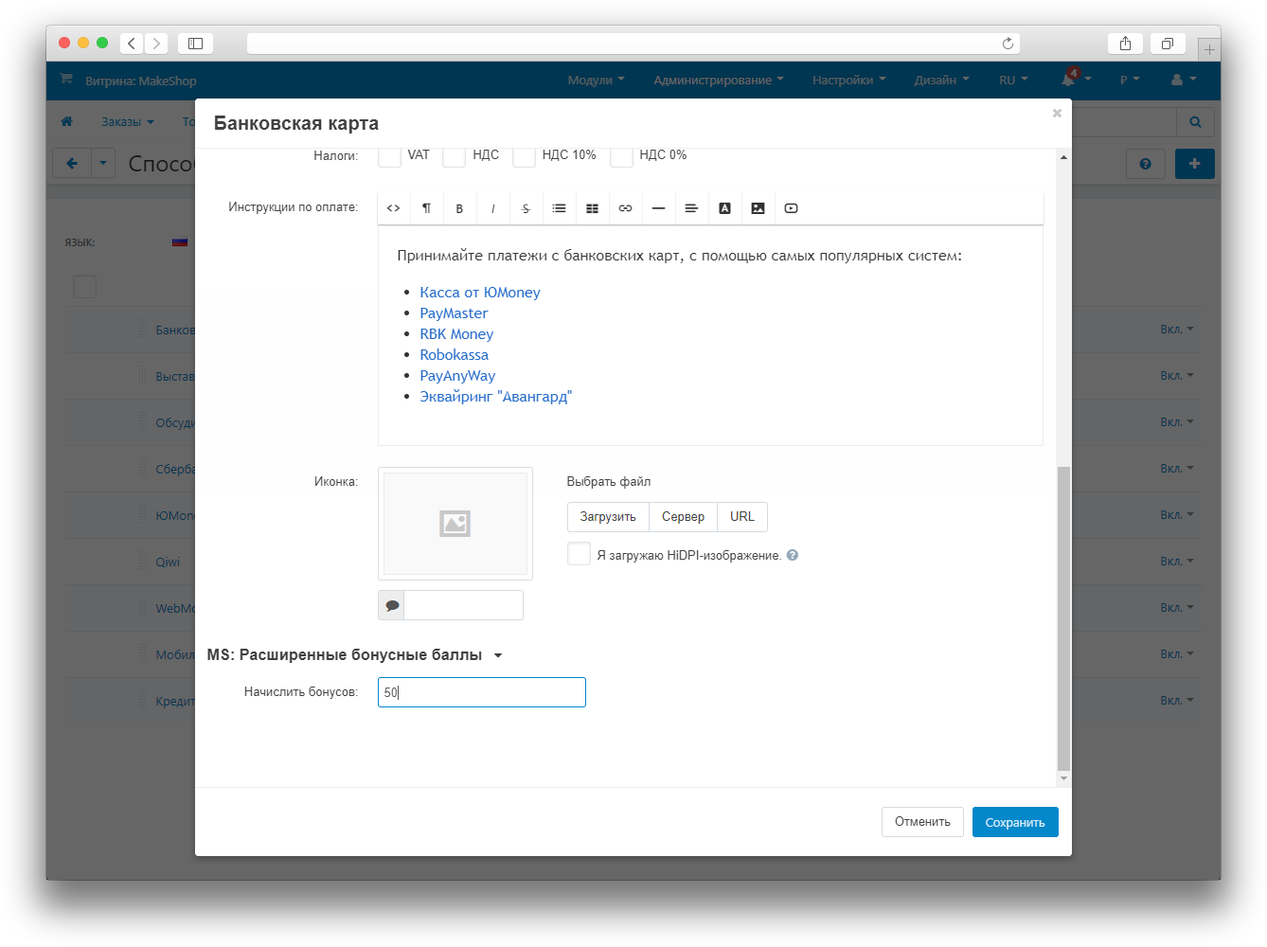
Task: Insert a link via editor toolbar
Action: tap(625, 208)
